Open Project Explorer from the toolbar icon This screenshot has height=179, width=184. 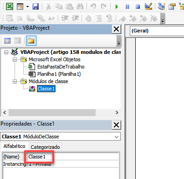tap(162, 6)
